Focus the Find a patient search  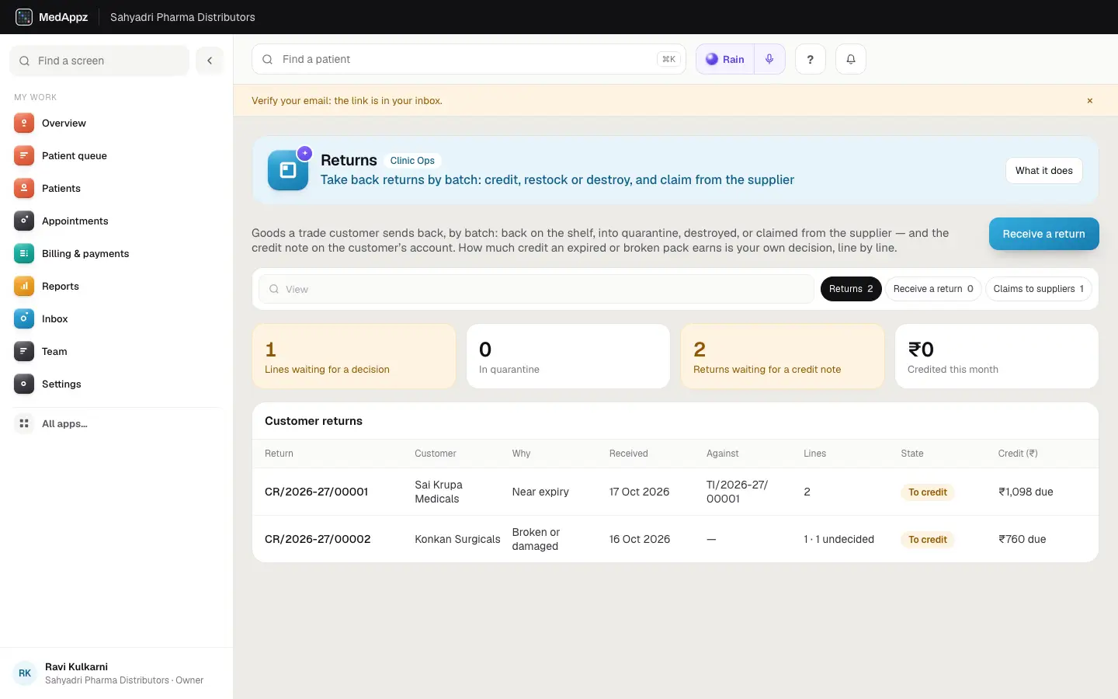coord(469,59)
